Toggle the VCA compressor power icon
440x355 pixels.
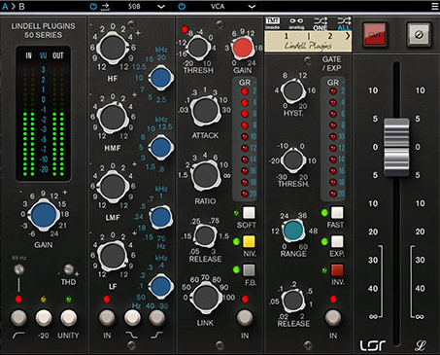(182, 6)
